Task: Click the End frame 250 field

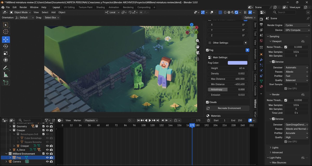Action: (237, 120)
